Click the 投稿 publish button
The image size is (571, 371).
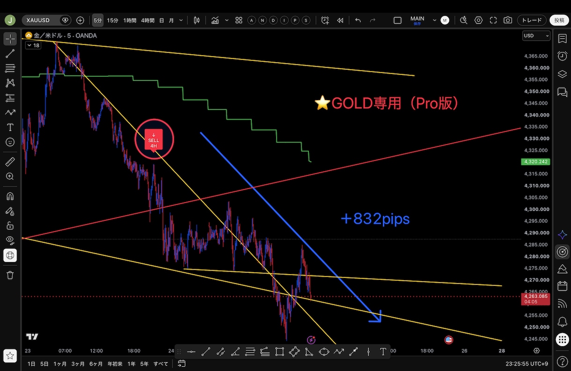click(559, 20)
